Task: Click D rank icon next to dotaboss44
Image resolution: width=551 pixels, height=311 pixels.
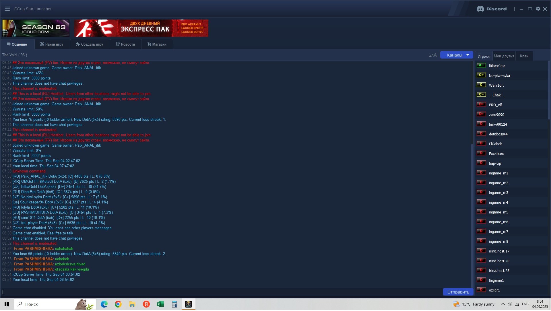Action: [481, 134]
